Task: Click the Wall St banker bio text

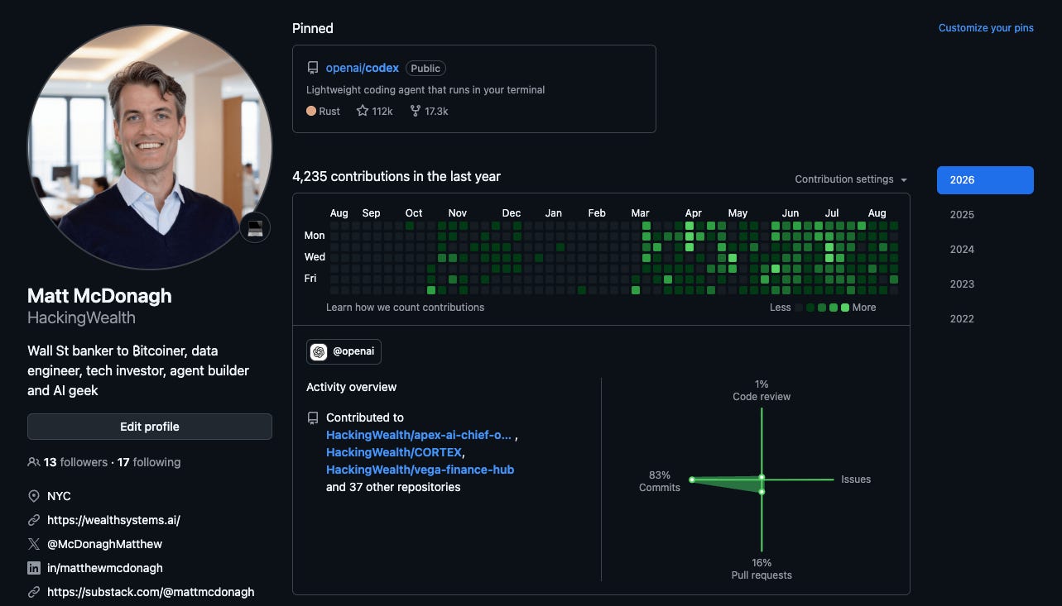Action: (138, 370)
